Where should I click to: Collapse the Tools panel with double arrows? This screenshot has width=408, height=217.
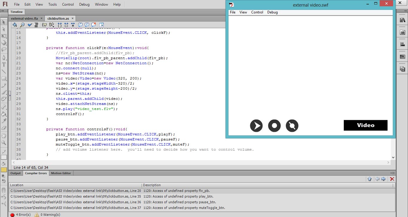pyautogui.click(x=2, y=11)
